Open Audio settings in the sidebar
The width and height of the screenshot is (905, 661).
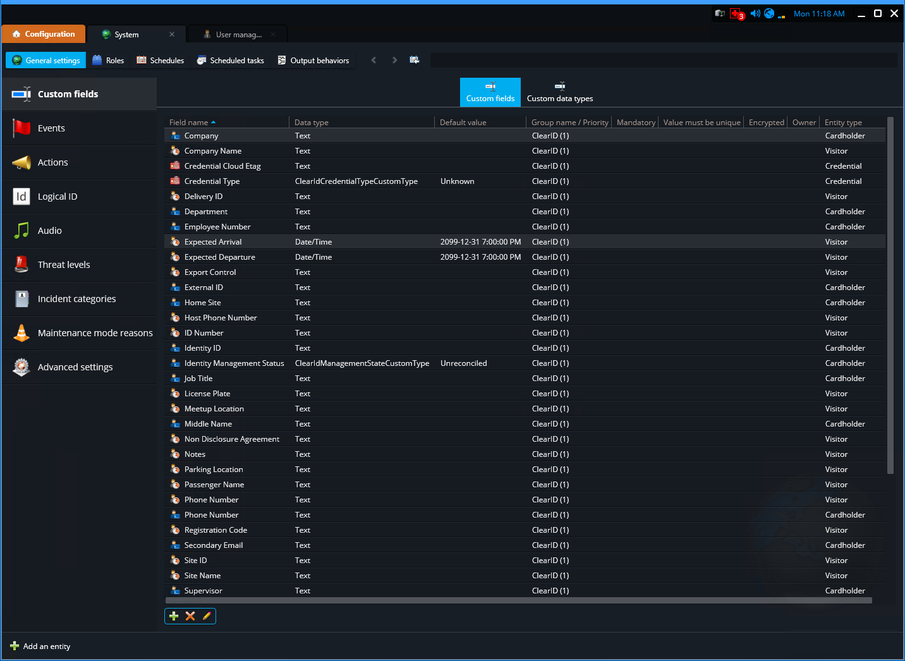pos(49,230)
